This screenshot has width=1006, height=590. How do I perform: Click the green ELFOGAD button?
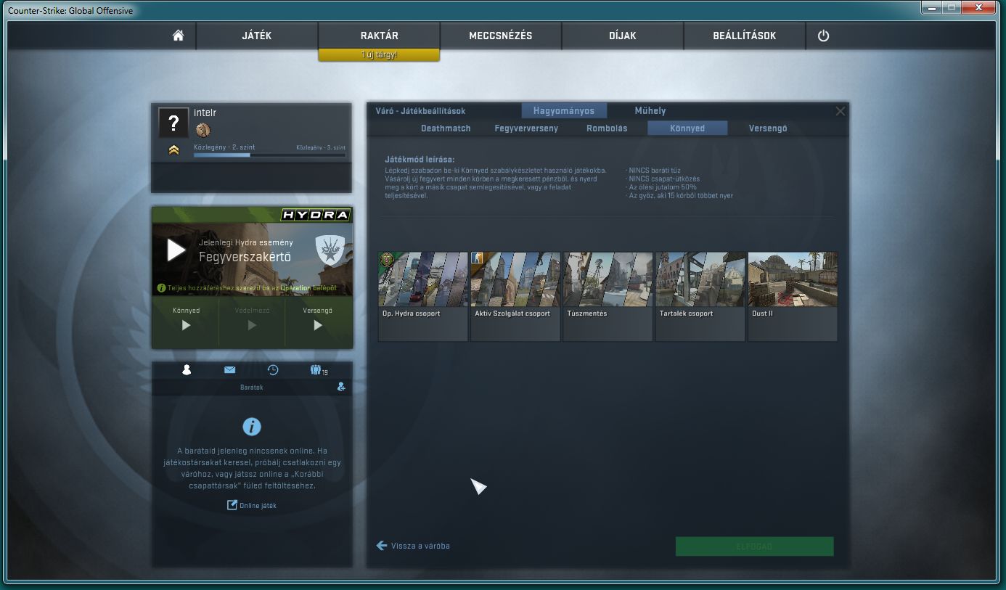(x=754, y=546)
